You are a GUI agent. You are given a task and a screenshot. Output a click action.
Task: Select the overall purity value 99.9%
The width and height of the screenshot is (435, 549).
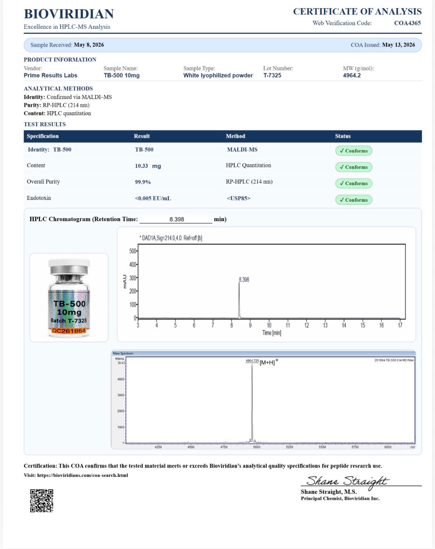coord(143,182)
